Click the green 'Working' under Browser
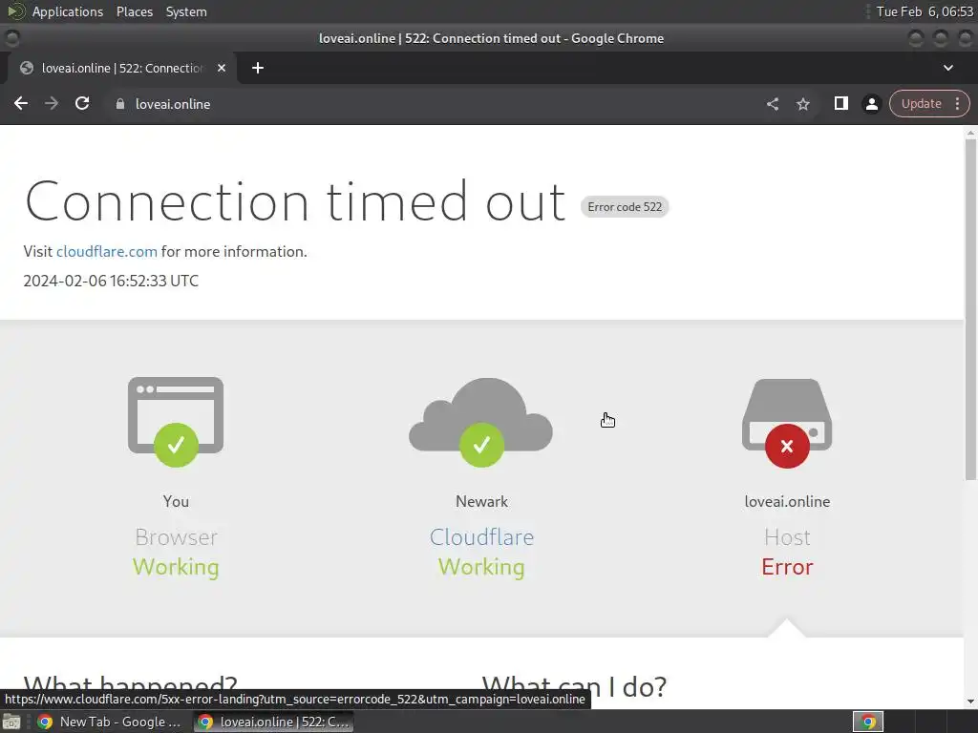 [176, 567]
